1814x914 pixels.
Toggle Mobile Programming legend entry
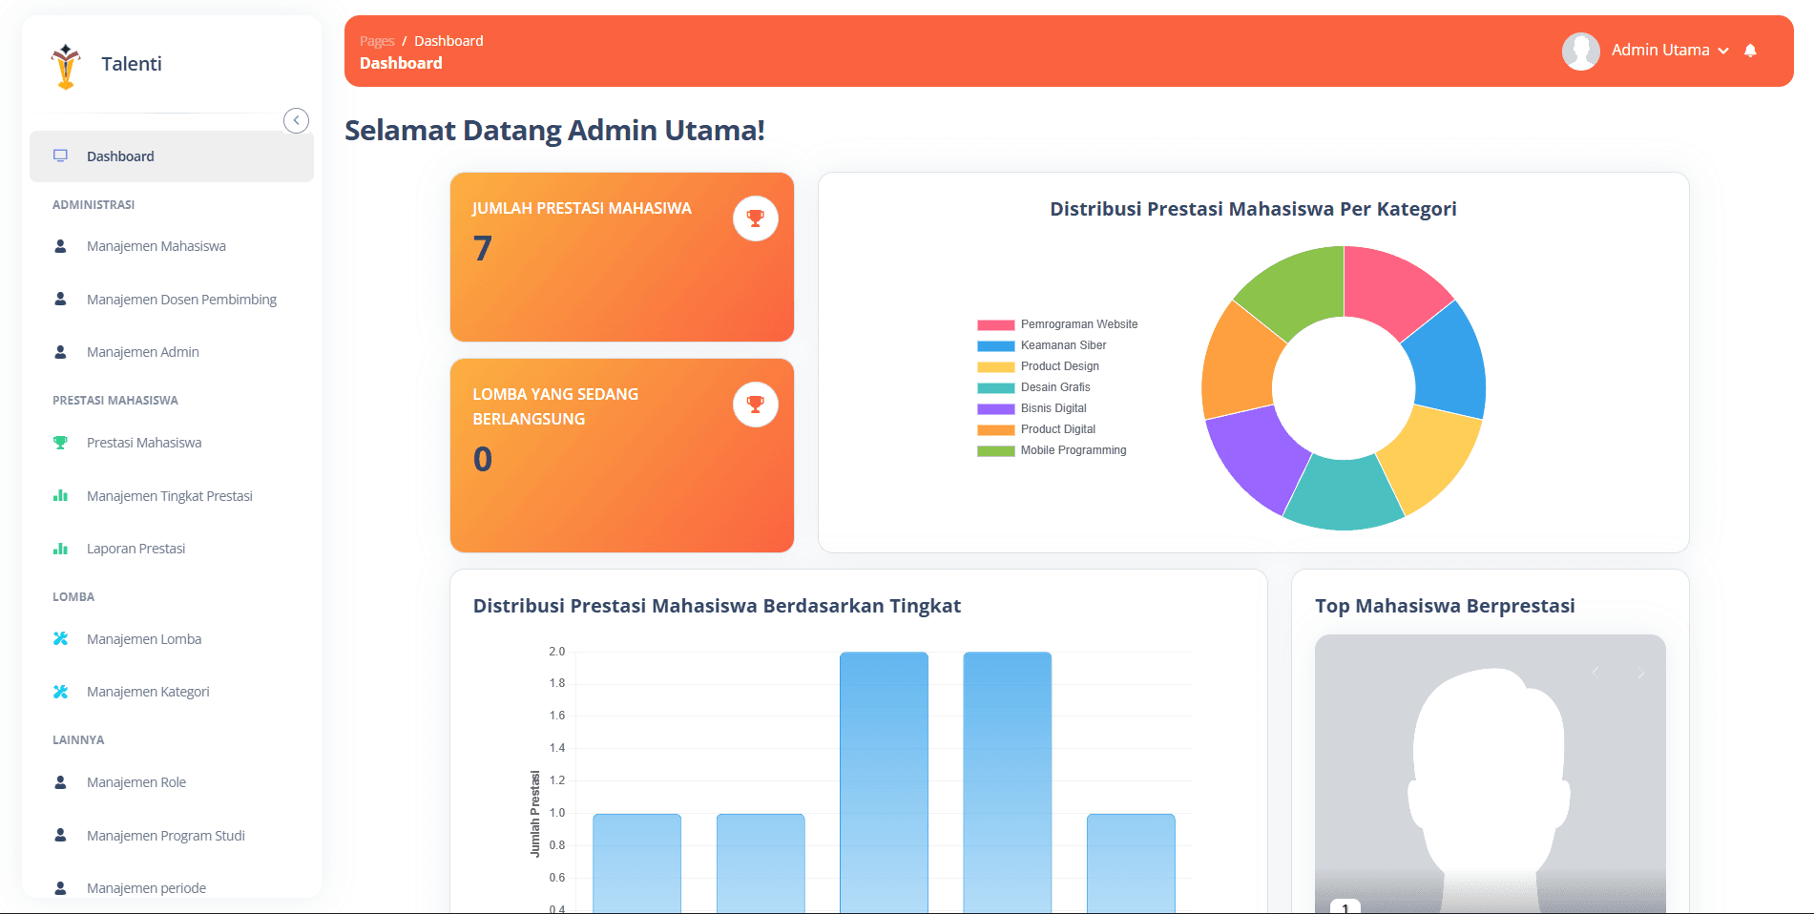point(1052,450)
